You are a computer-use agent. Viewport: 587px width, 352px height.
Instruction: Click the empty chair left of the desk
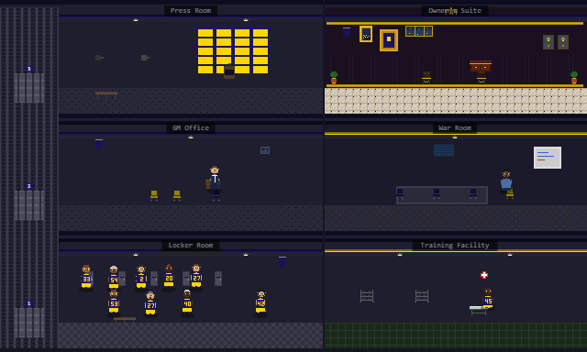(x=426, y=77)
